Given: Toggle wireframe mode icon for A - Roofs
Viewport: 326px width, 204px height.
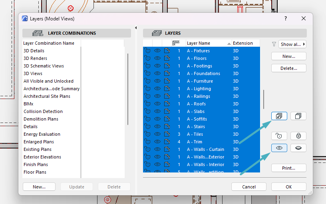Looking at the screenshot, I should (167, 104).
